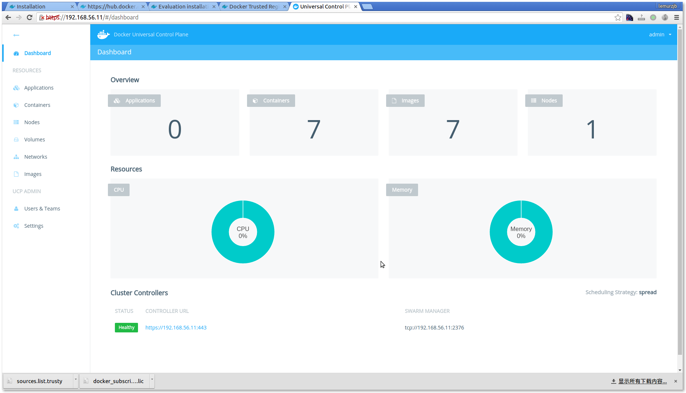The height and width of the screenshot is (393, 686).
Task: Click the browser address bar
Action: (330, 17)
